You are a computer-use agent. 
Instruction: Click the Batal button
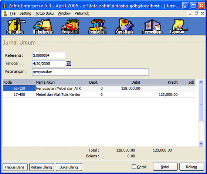[x=165, y=167]
